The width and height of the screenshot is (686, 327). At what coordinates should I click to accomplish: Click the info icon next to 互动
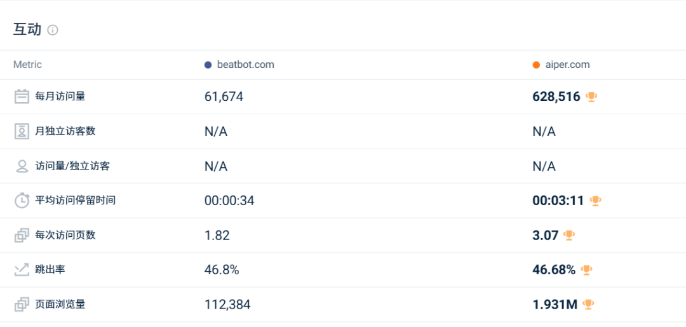[x=53, y=30]
